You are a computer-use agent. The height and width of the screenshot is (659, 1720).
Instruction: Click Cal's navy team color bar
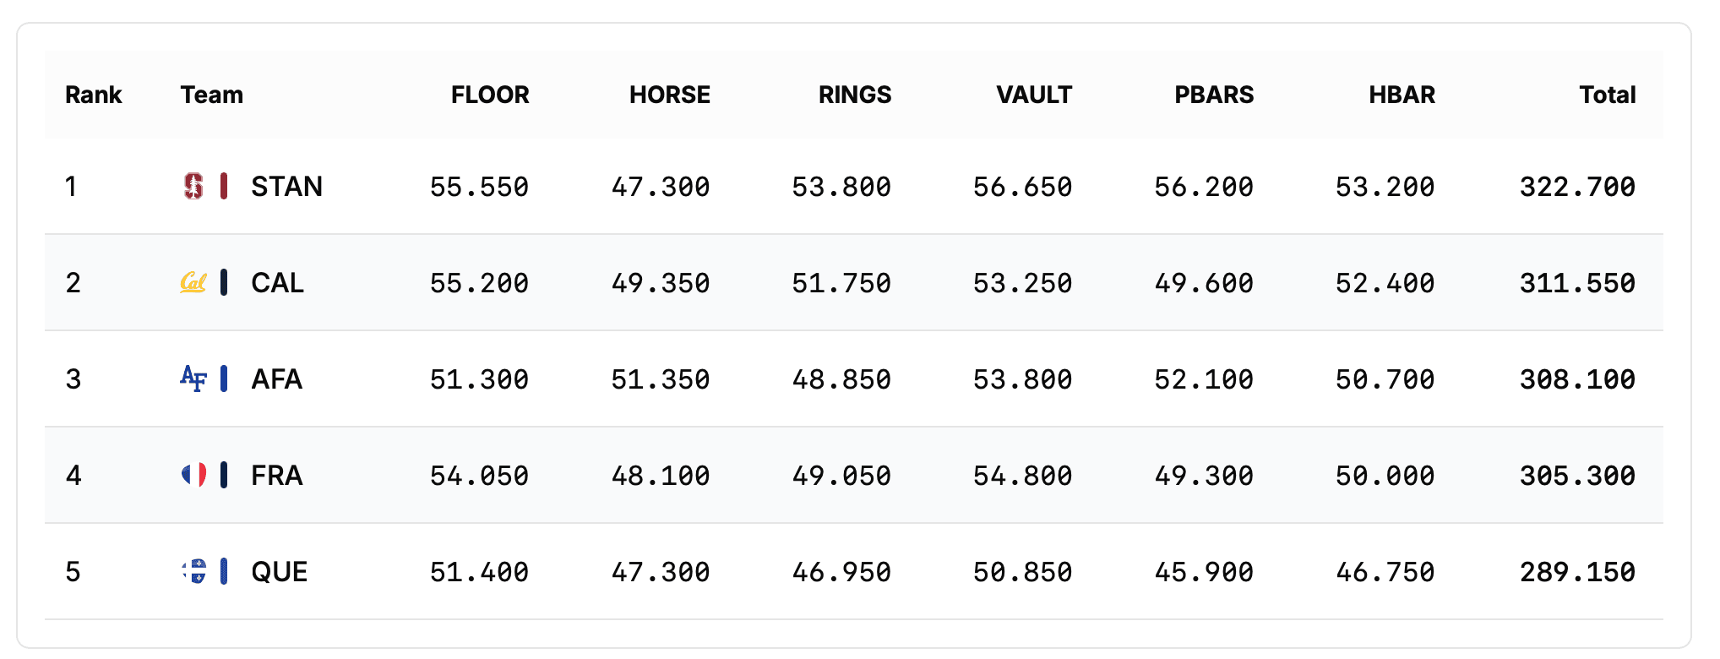tap(224, 282)
